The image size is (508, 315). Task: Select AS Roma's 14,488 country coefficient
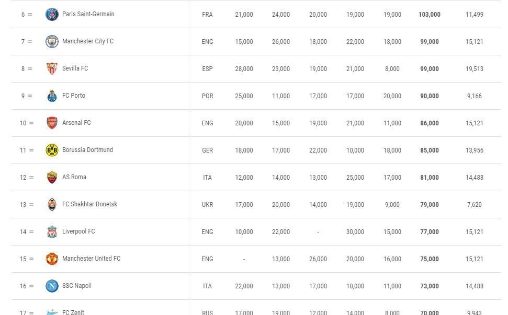(x=475, y=178)
